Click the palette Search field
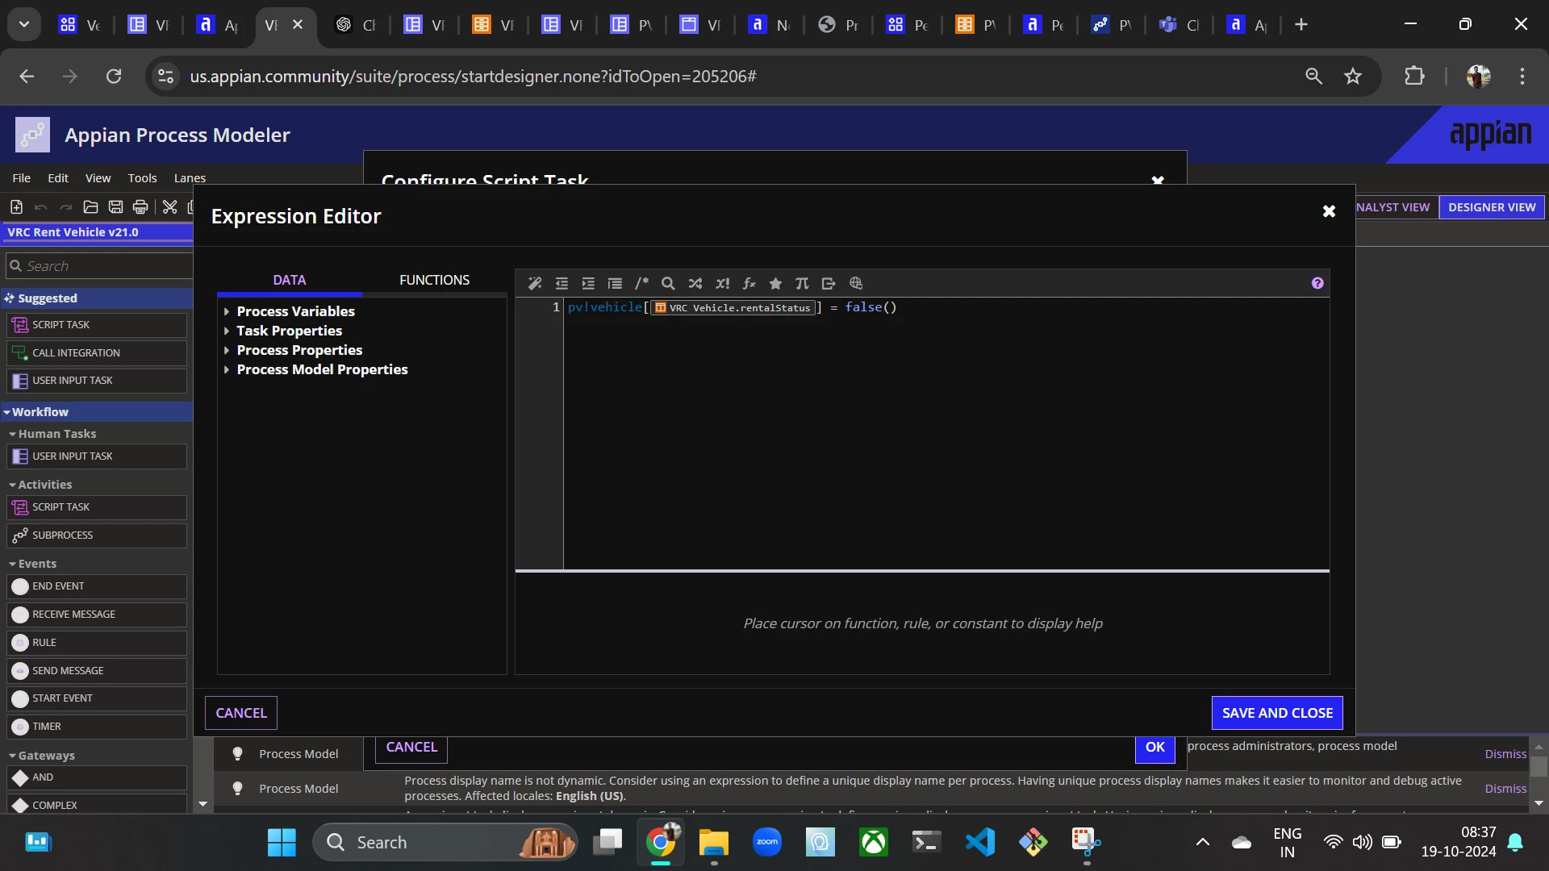 click(99, 266)
